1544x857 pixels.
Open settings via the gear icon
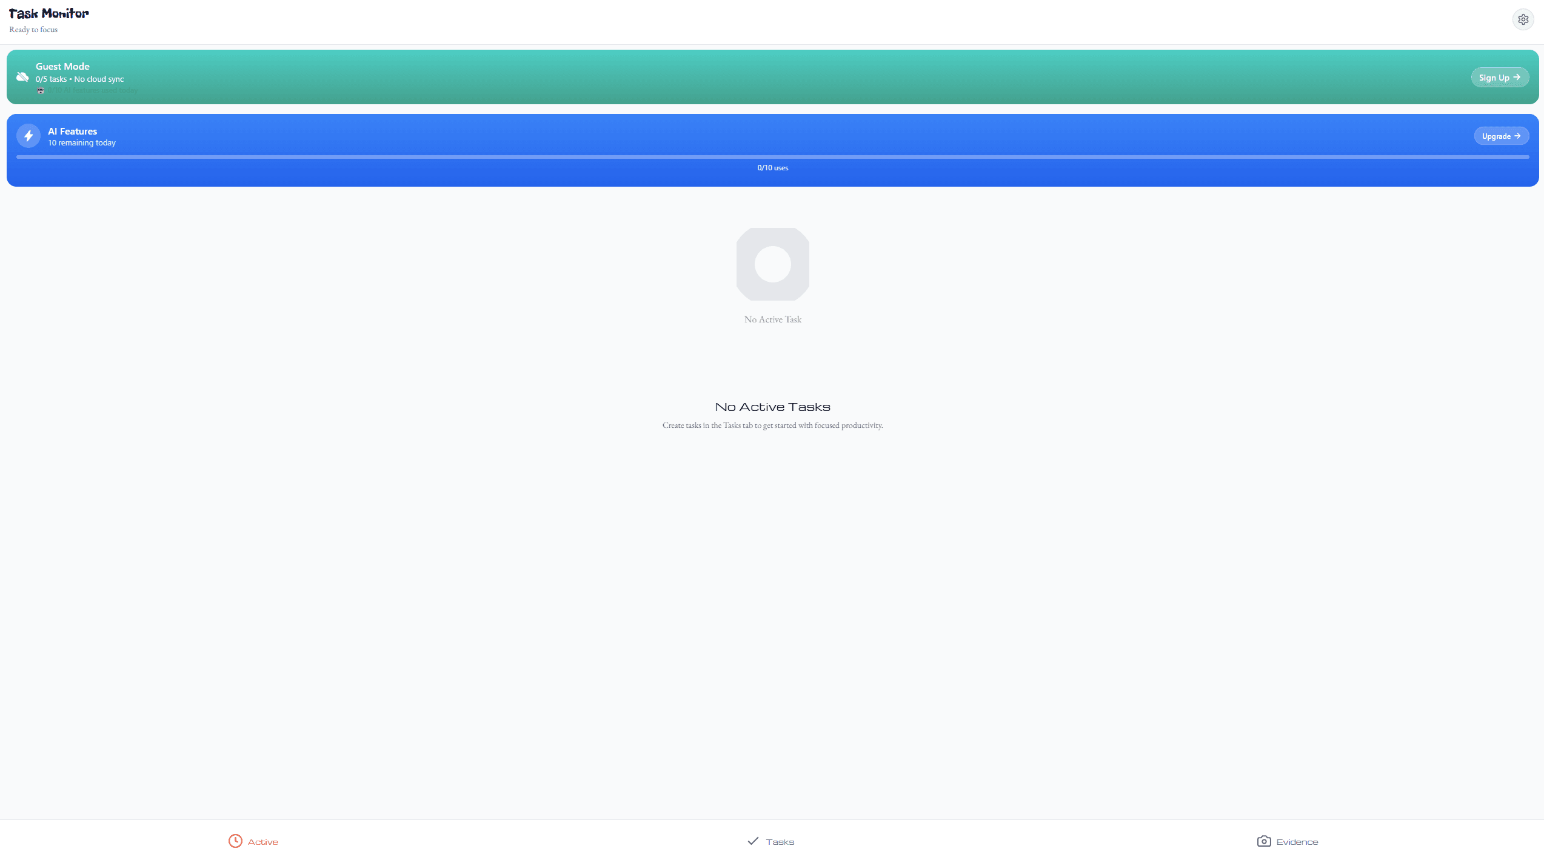(1523, 19)
